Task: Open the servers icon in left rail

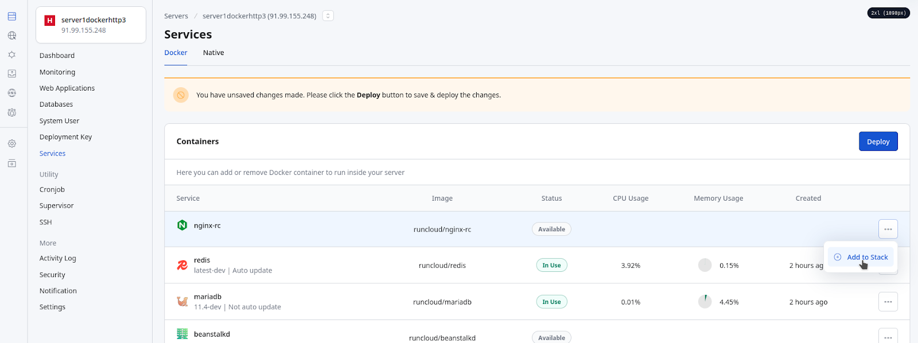Action: [x=12, y=17]
